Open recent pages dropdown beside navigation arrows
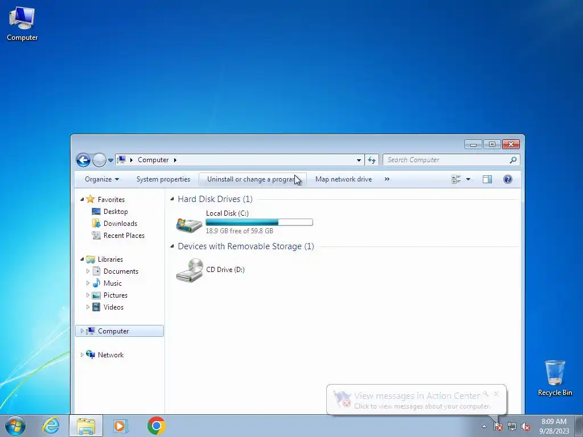This screenshot has width=583, height=437. tap(110, 160)
